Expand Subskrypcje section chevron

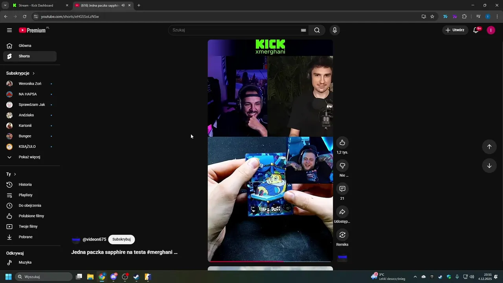pos(33,74)
